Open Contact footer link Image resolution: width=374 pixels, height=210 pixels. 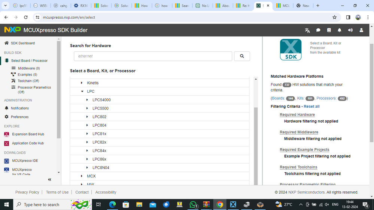pos(82,192)
